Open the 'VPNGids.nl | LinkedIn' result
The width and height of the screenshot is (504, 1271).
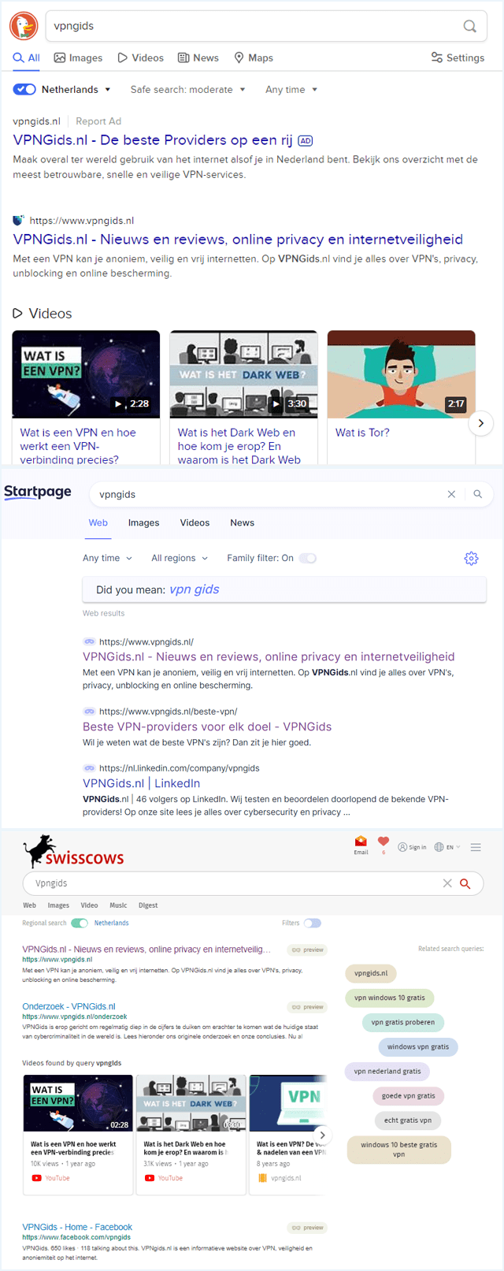pos(142,783)
